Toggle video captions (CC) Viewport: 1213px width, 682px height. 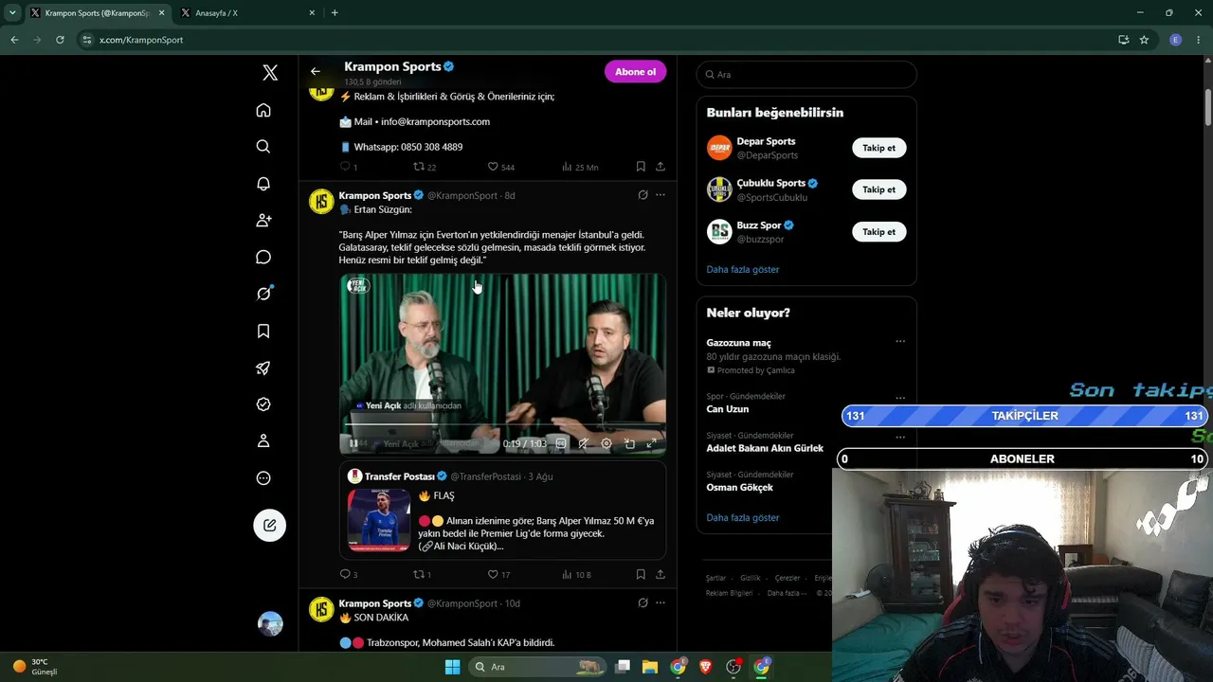[561, 443]
